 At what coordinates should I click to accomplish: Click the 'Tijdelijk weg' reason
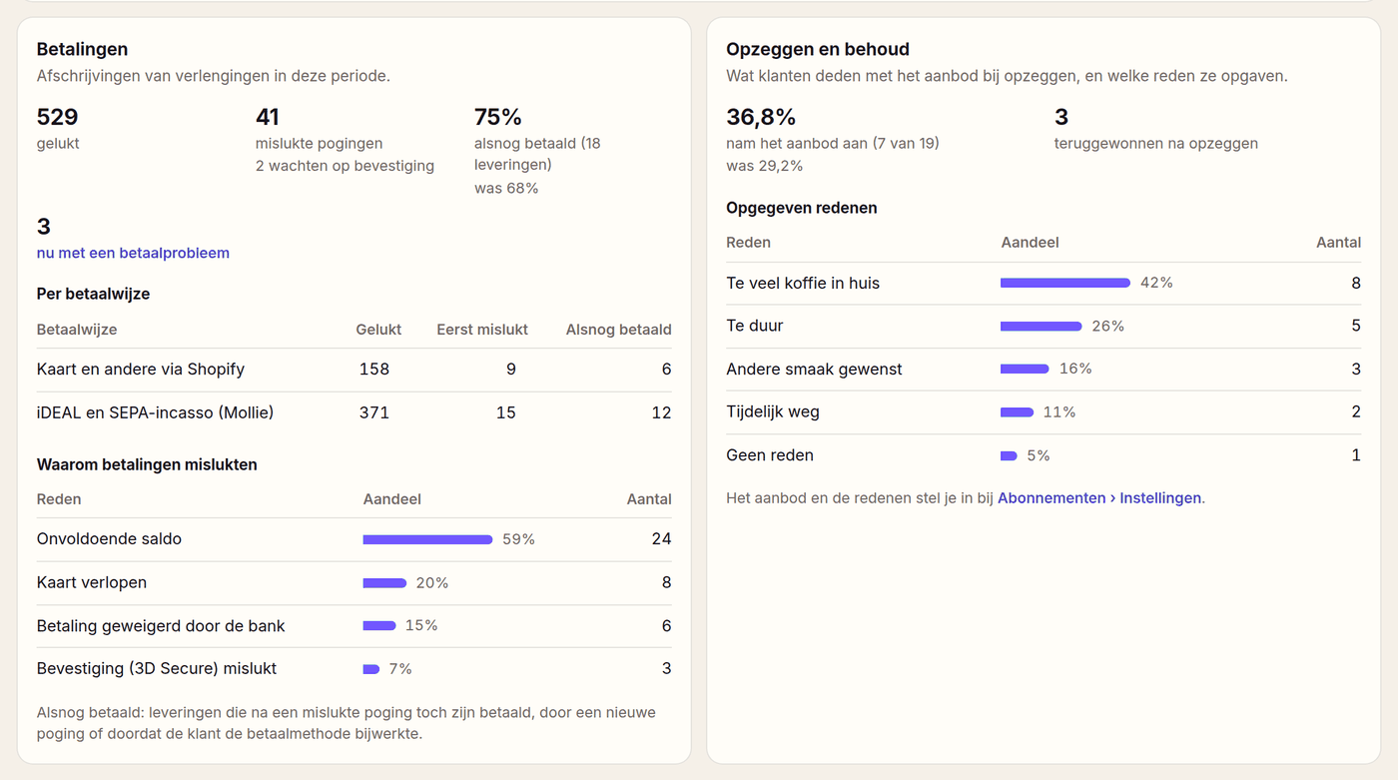click(773, 411)
